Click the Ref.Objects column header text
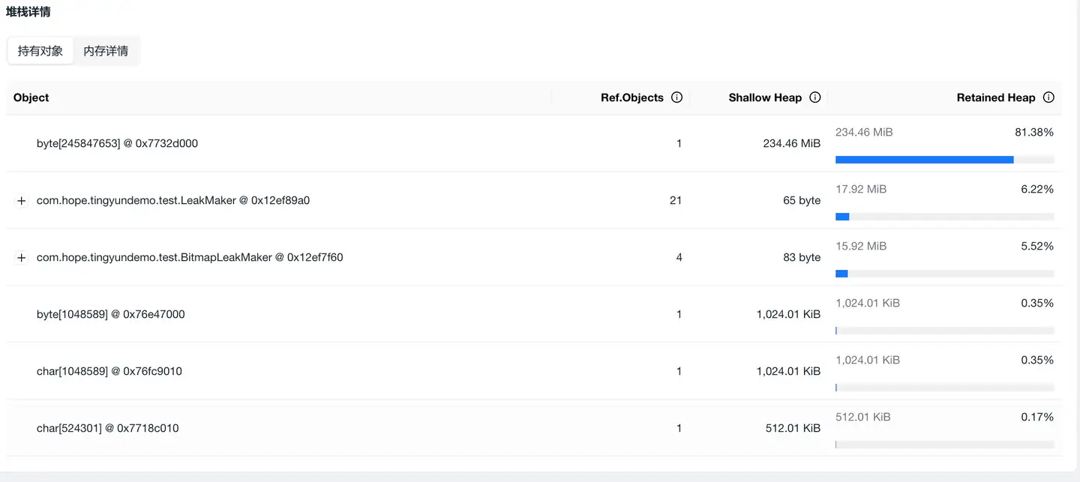 point(631,97)
